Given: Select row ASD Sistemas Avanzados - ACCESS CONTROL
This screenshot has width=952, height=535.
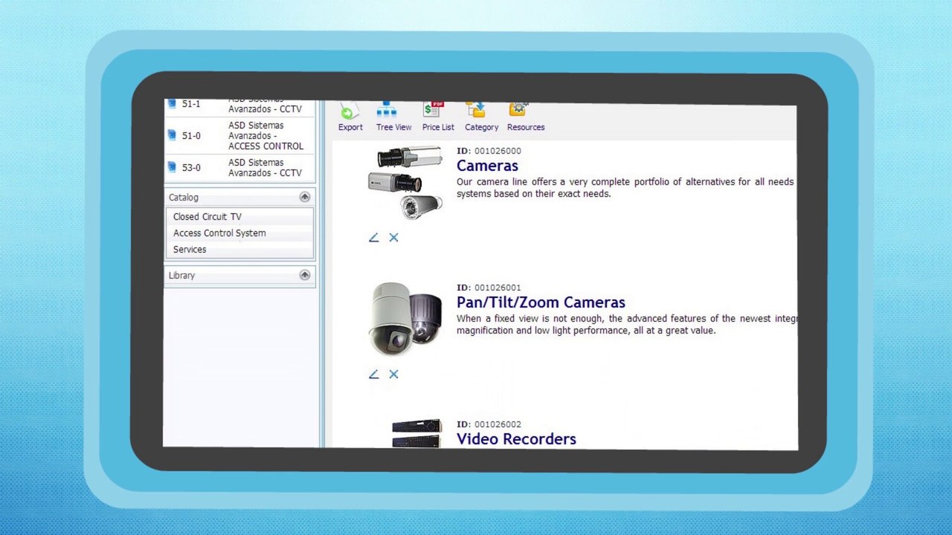Looking at the screenshot, I should pos(240,136).
